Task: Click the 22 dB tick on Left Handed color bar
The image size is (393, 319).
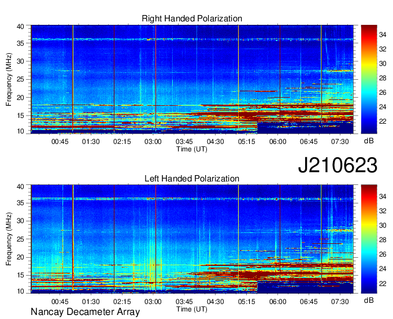Action: point(383,283)
